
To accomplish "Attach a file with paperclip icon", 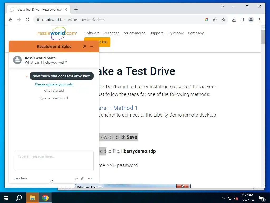I will tap(83, 178).
